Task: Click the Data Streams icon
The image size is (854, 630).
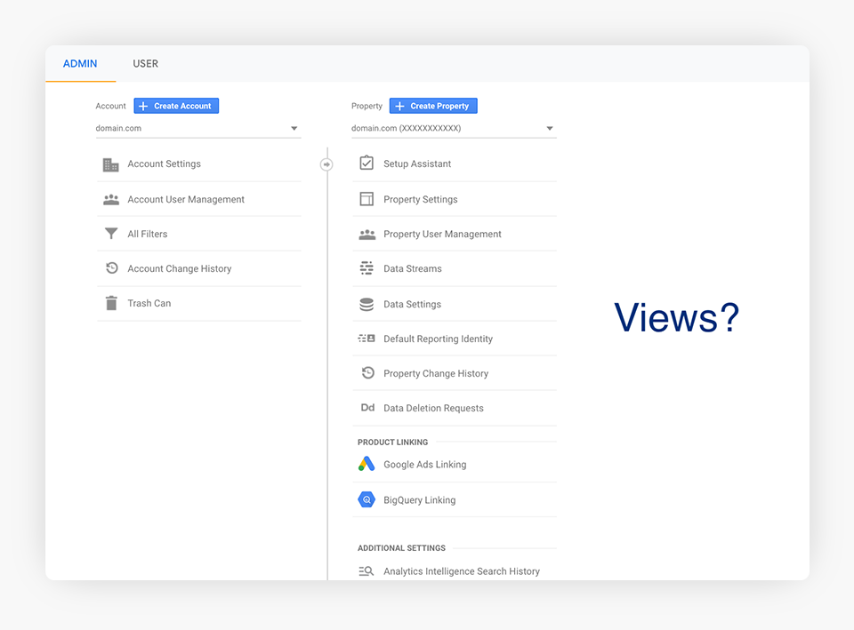Action: 367,268
